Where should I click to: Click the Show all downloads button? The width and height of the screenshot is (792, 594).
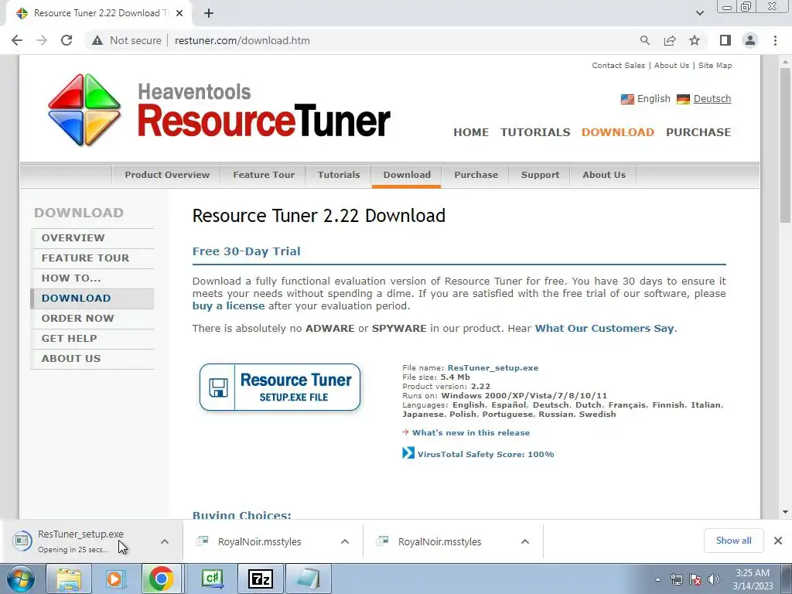point(733,541)
